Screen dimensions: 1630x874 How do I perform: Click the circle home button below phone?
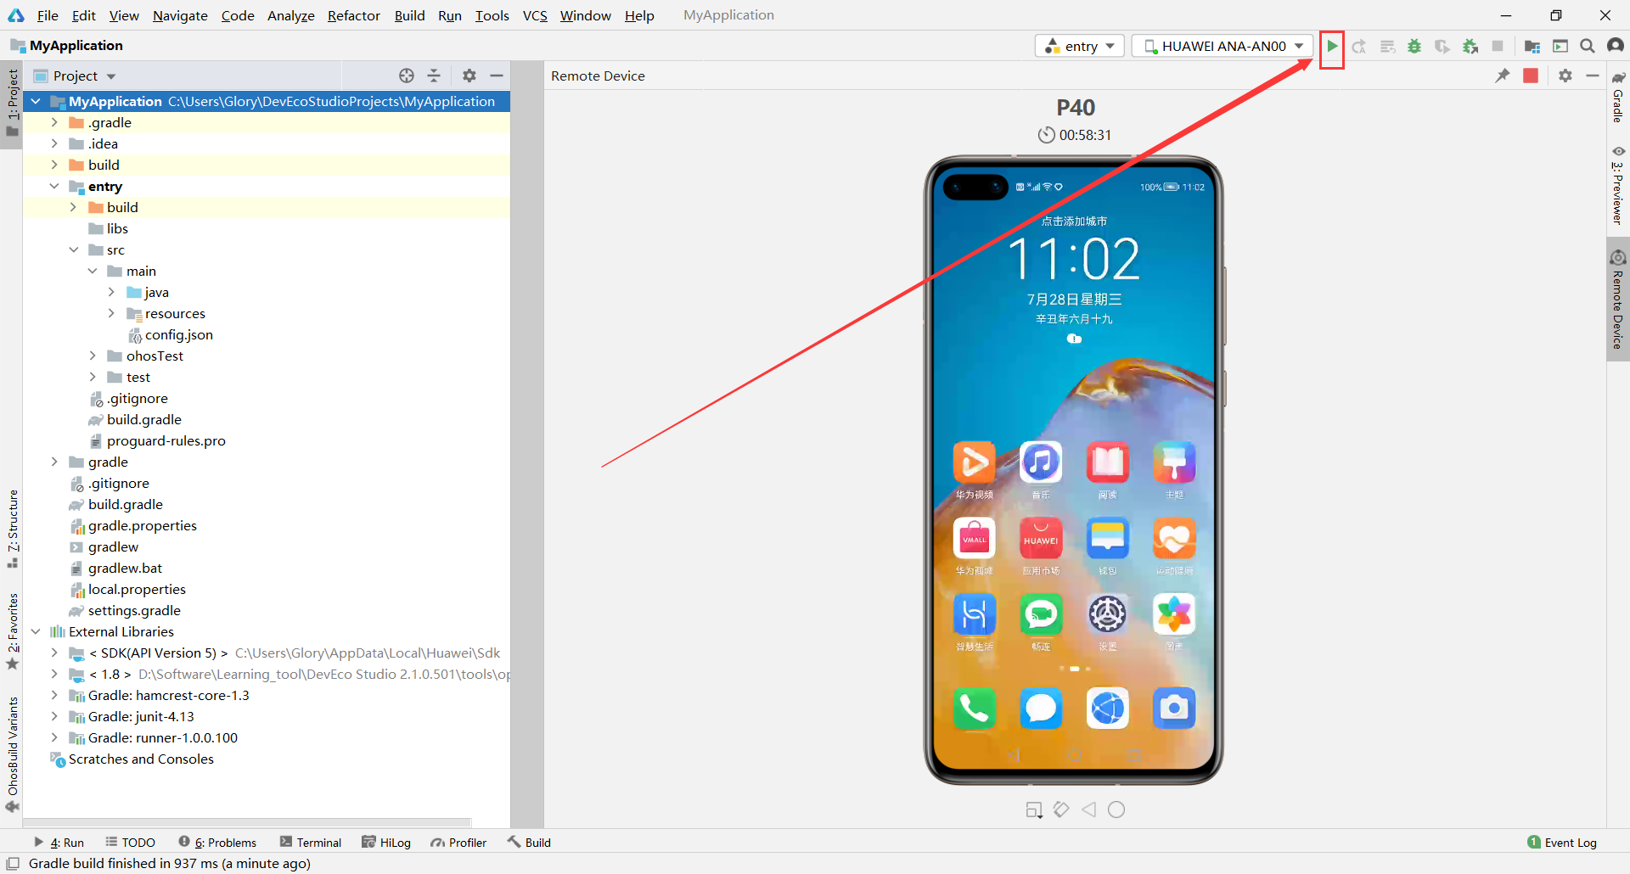(x=1116, y=810)
